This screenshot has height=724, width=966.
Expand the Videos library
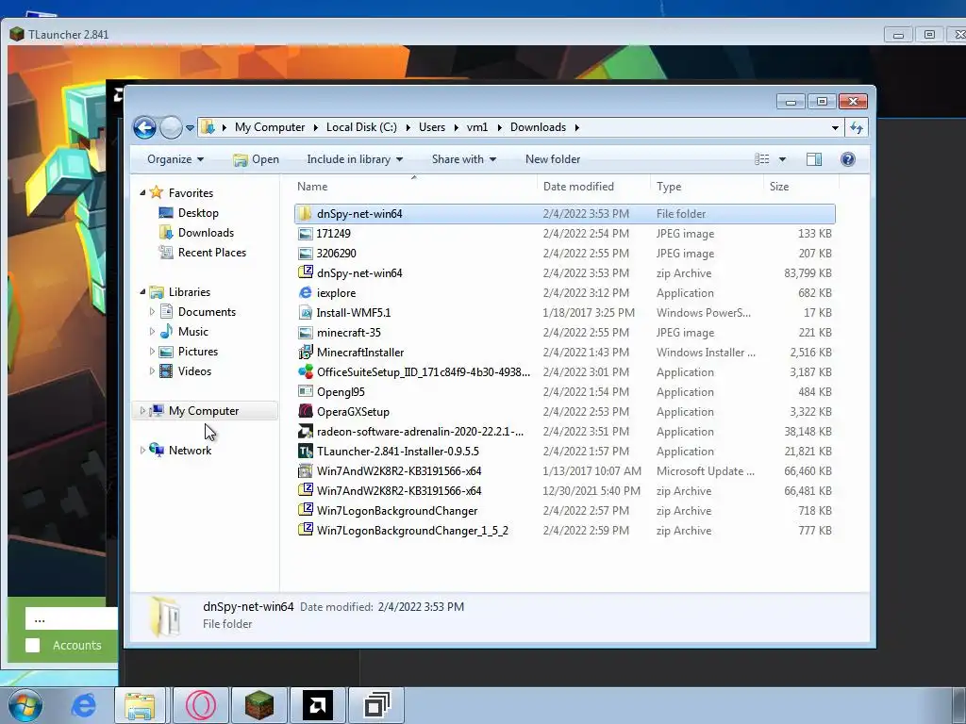152,371
